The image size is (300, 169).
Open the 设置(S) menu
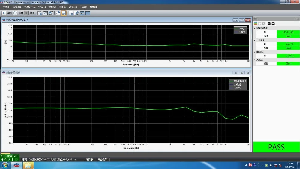[42, 7]
